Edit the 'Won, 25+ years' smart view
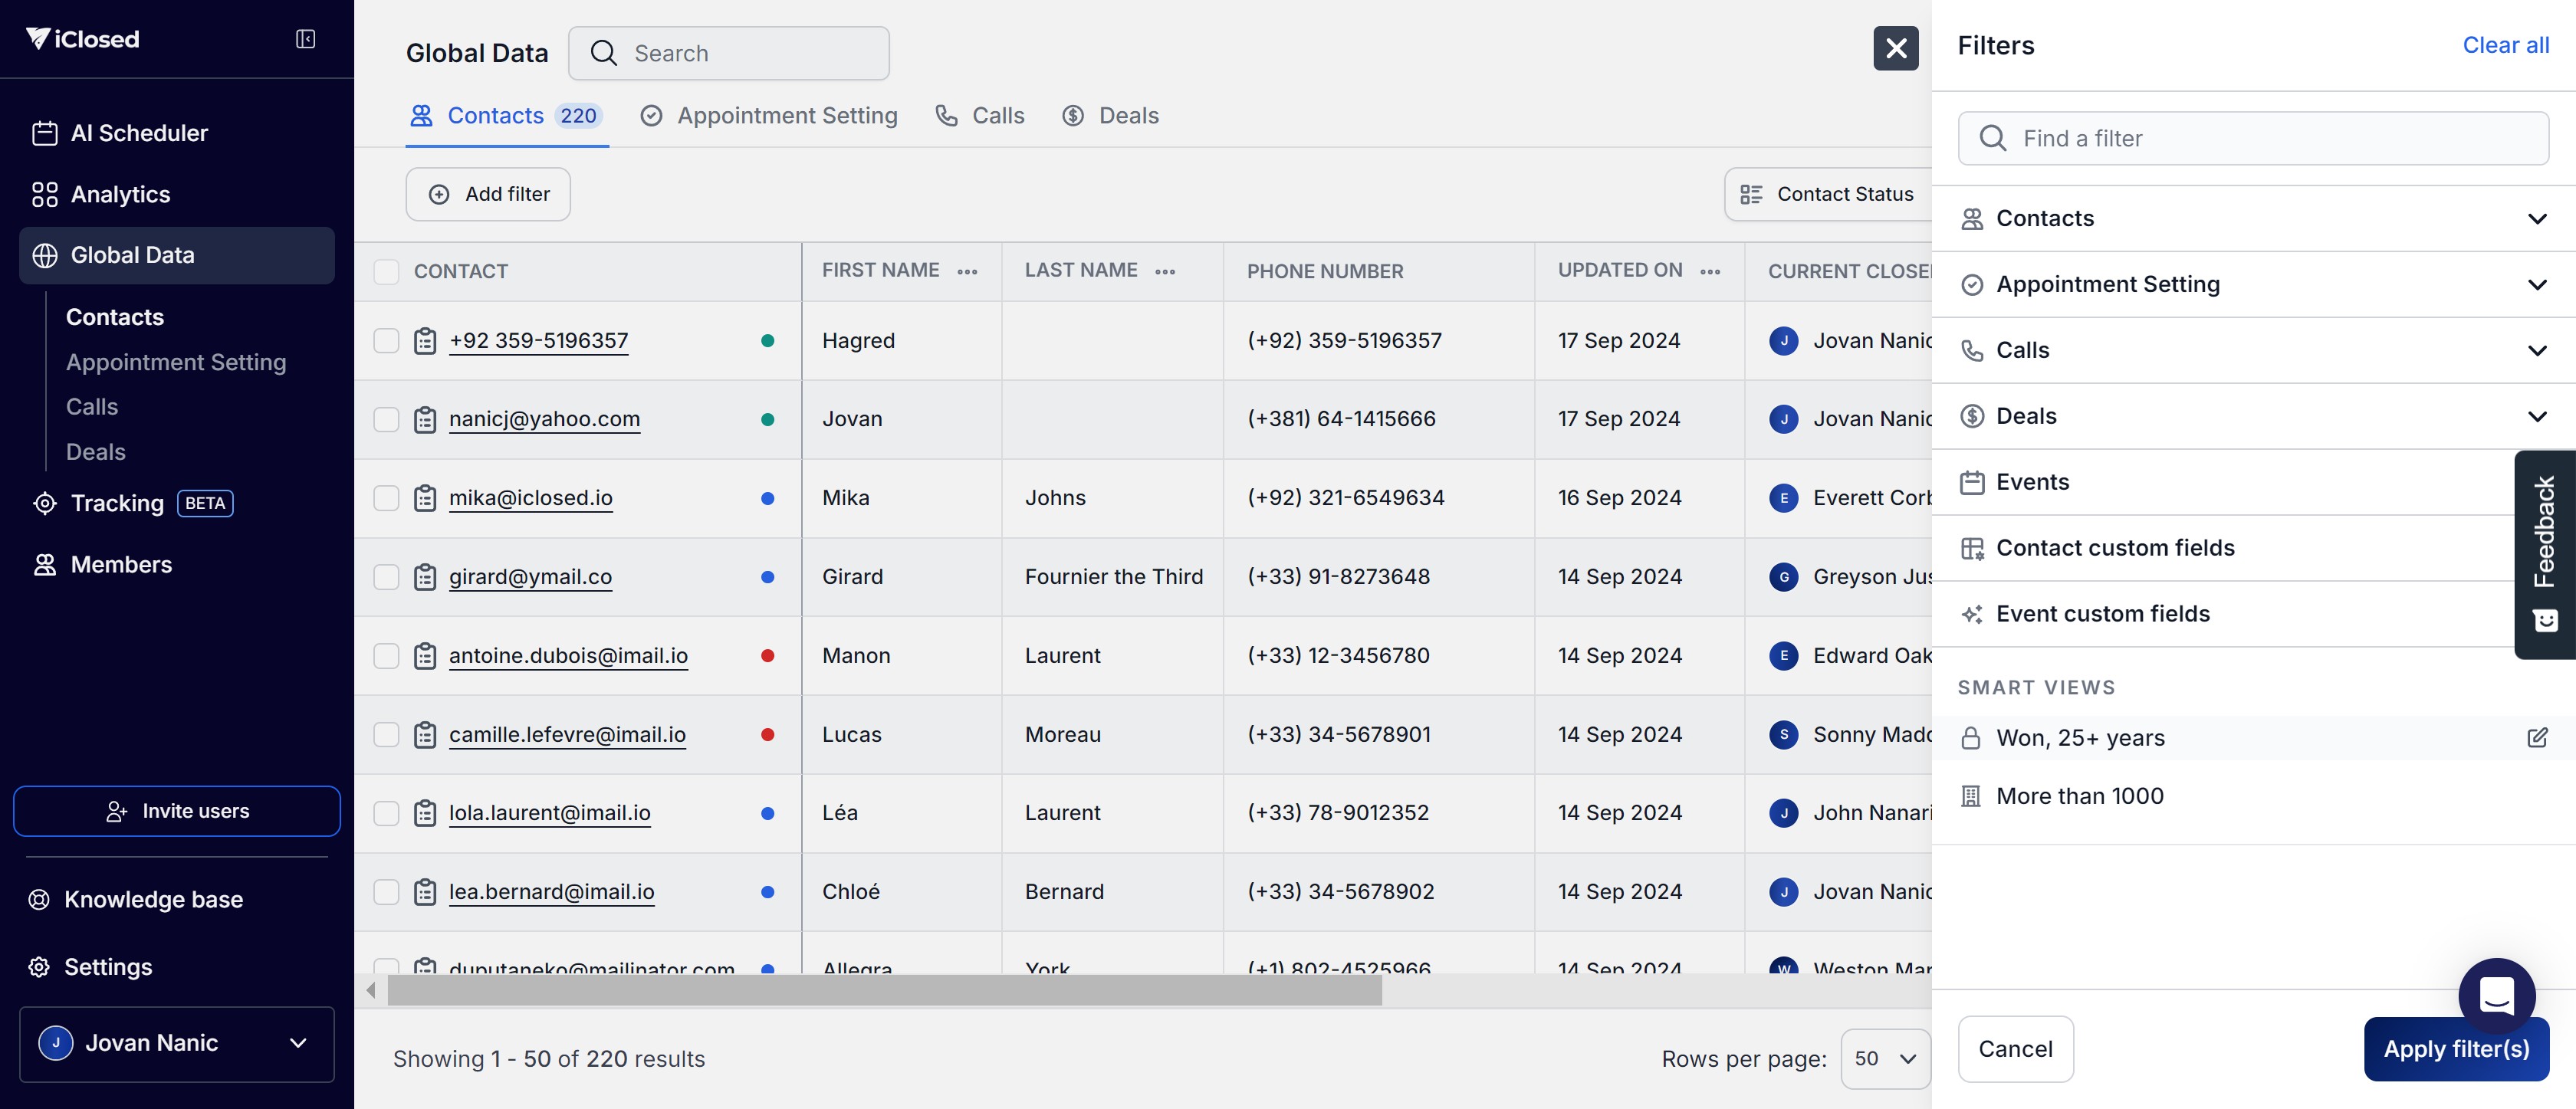The width and height of the screenshot is (2576, 1109). (2536, 738)
